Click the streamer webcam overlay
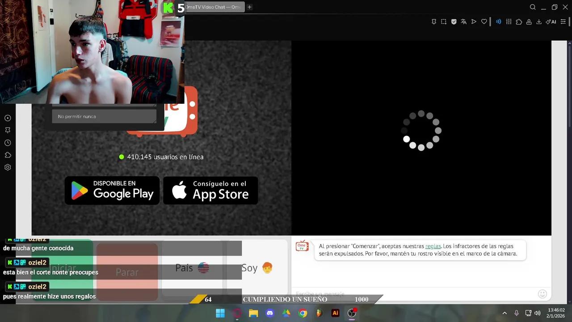 click(x=92, y=52)
